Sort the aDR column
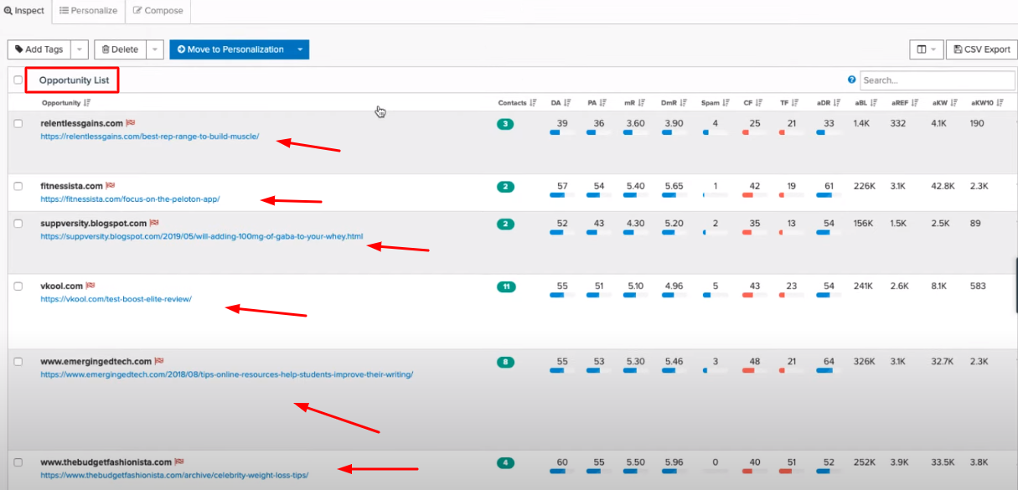 [x=837, y=103]
